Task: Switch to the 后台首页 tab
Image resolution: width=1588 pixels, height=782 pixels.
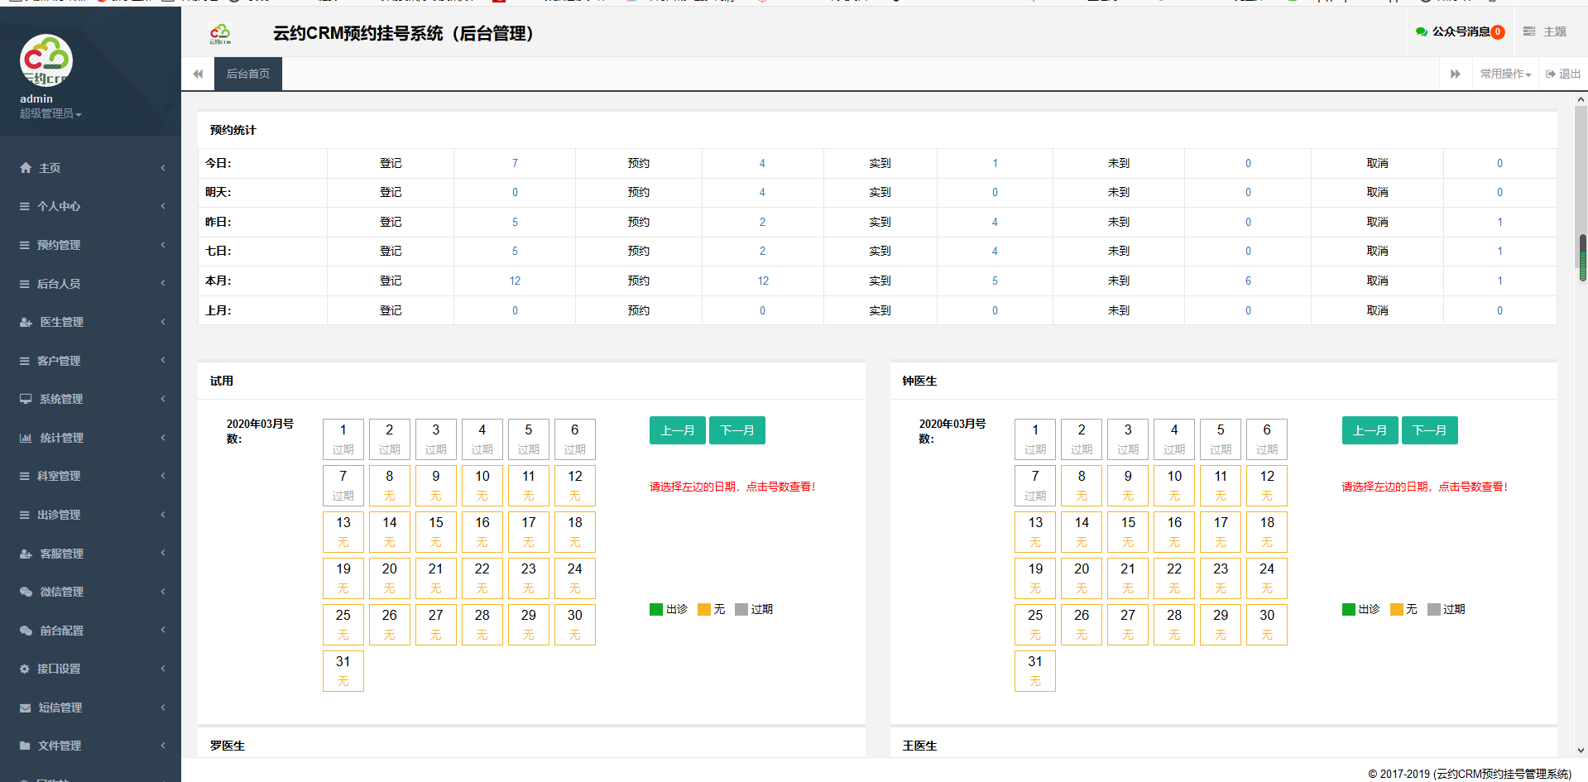Action: tap(248, 74)
